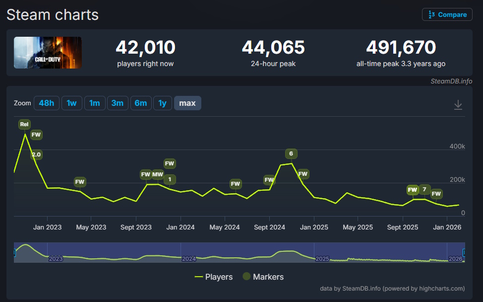The image size is (483, 302).
Task: Select the max zoom range
Action: (x=187, y=103)
